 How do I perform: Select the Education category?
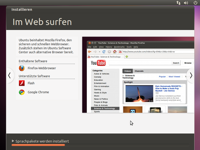[98, 80]
